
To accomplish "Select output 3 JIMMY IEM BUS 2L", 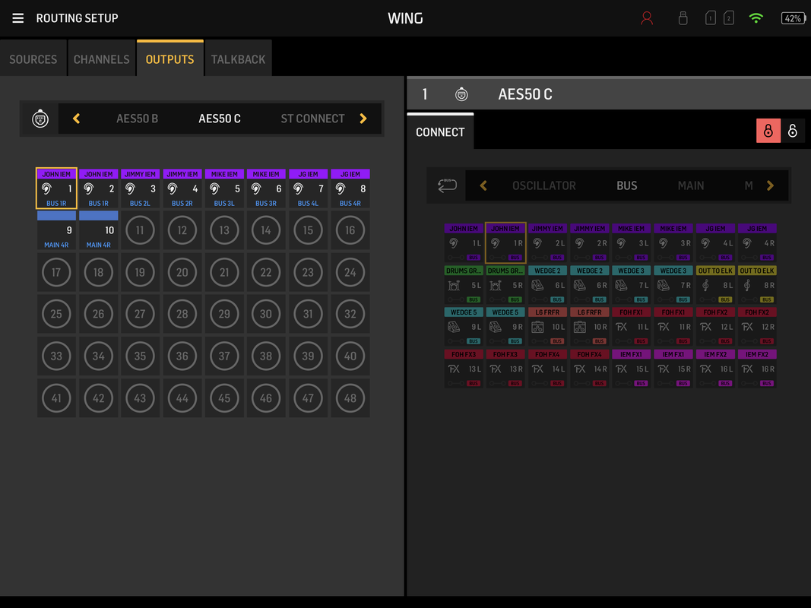I will pyautogui.click(x=140, y=188).
